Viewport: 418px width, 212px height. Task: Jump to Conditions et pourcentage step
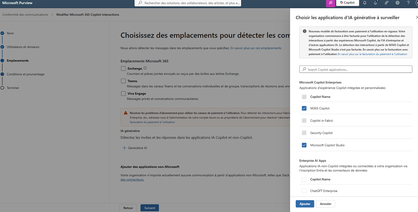tap(25, 74)
